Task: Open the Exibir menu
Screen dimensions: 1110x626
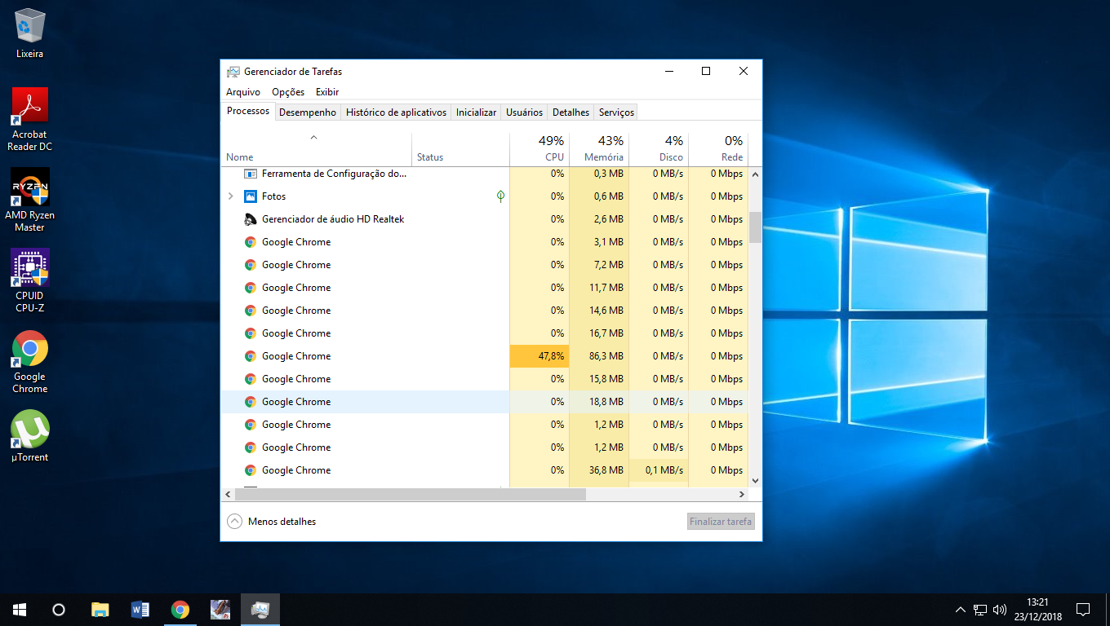Action: pos(327,92)
